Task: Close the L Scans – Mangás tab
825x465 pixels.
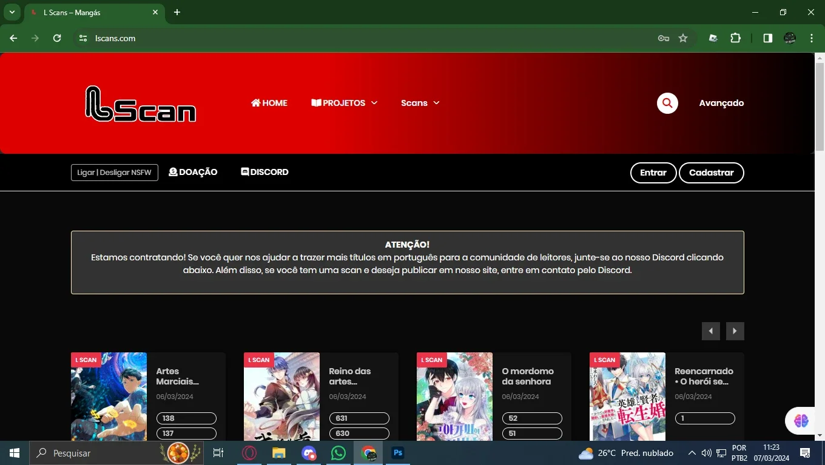Action: coord(155,12)
